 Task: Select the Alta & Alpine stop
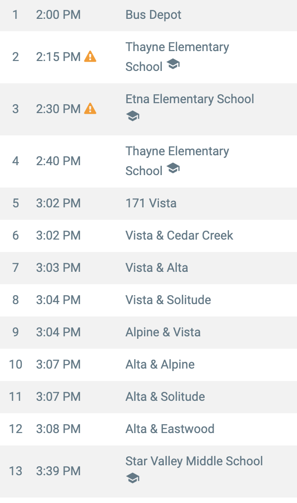[148, 365]
